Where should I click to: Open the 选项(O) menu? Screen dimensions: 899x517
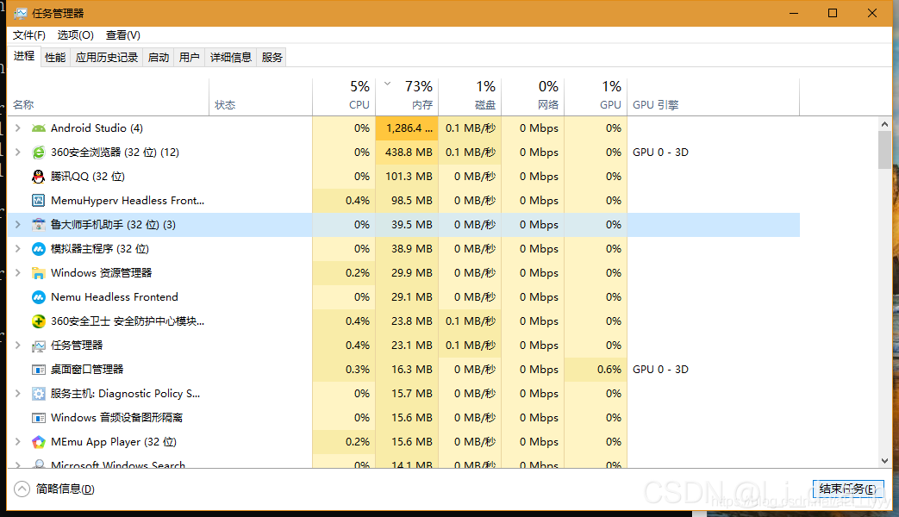pos(75,35)
